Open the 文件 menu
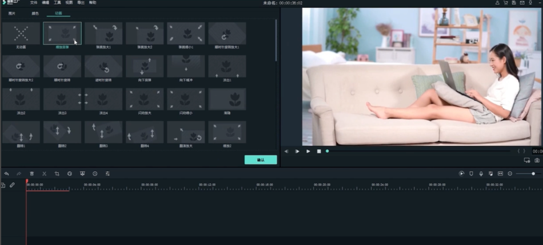Image resolution: width=543 pixels, height=245 pixels. pos(34,3)
